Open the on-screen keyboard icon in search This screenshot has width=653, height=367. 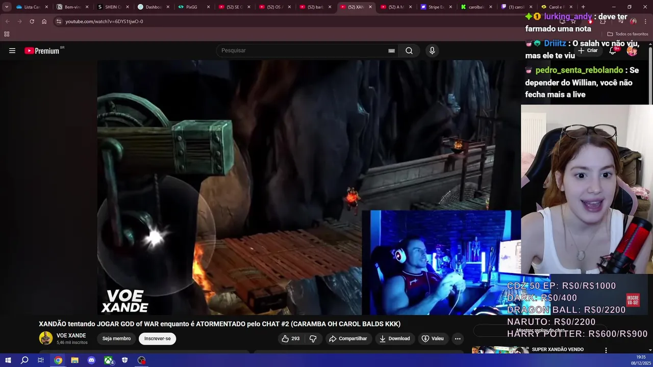point(391,50)
